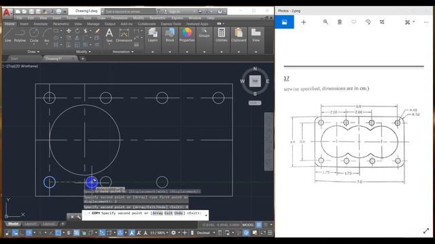The width and height of the screenshot is (435, 244).
Task: Open the Modify menu in menu bar
Action: pyautogui.click(x=139, y=18)
